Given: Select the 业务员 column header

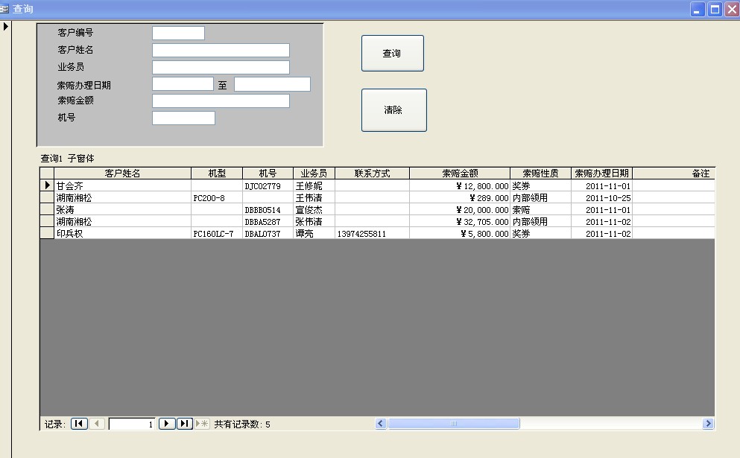Looking at the screenshot, I should [x=314, y=173].
